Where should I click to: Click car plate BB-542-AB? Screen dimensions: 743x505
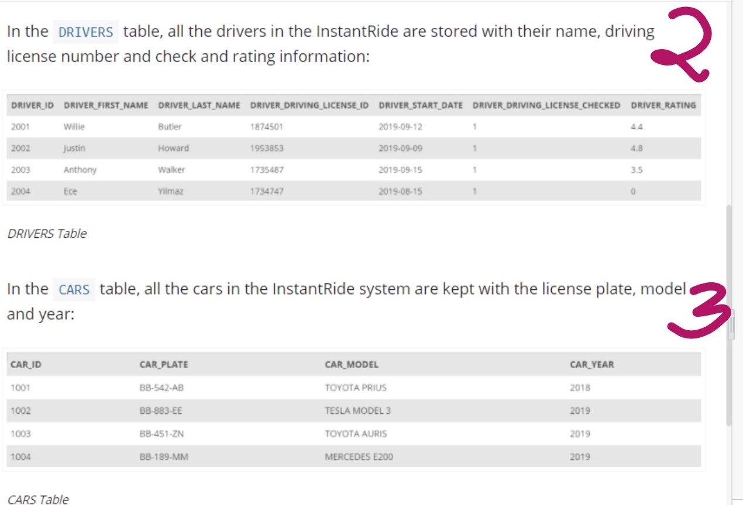pos(162,388)
